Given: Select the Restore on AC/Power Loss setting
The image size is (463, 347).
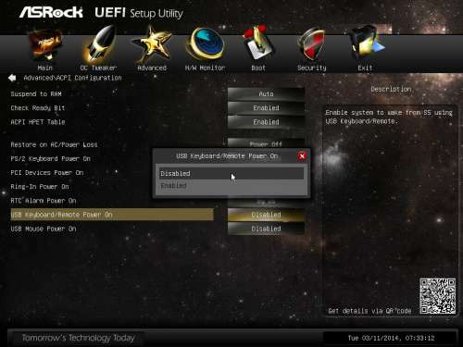Looking at the screenshot, I should (54, 144).
